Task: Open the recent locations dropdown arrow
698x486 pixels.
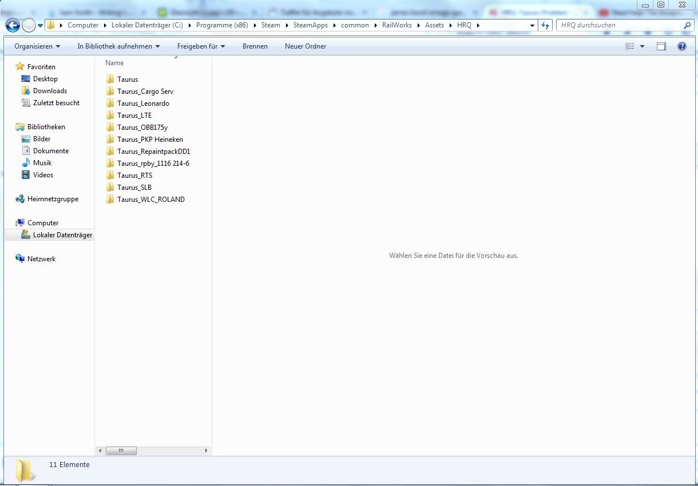Action: [40, 26]
